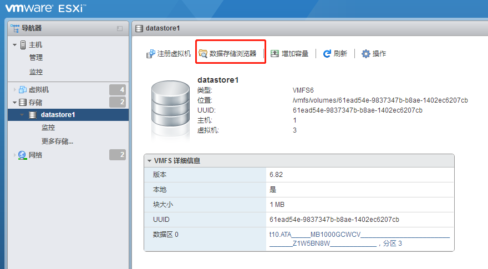The width and height of the screenshot is (488, 269).
Task: Click the 本地 value 是
Action: click(x=273, y=190)
